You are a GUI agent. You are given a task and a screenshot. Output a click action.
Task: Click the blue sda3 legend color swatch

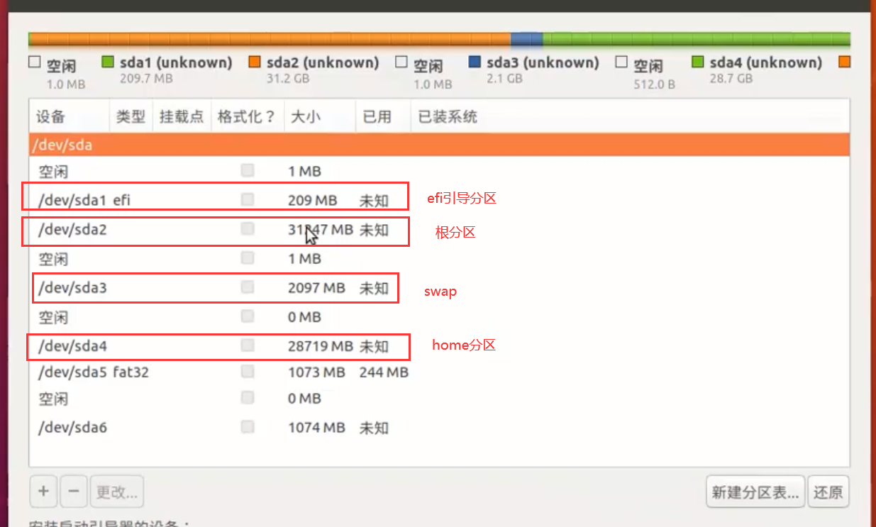475,62
